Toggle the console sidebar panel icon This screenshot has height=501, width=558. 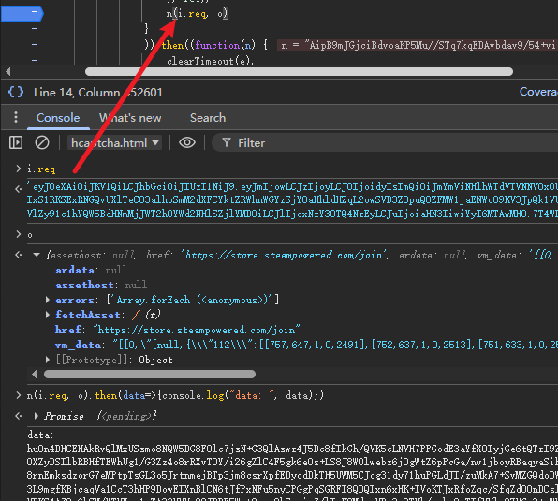tap(16, 143)
